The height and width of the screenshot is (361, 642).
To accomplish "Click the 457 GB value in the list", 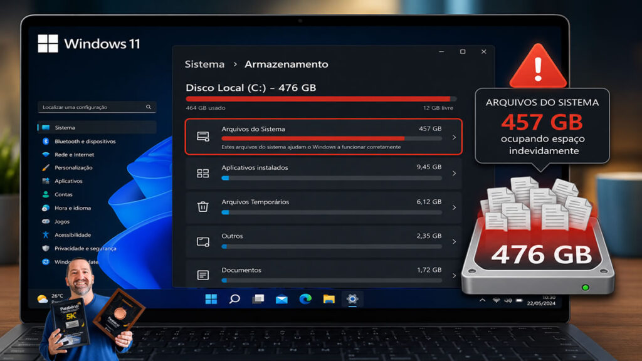I will pos(430,128).
